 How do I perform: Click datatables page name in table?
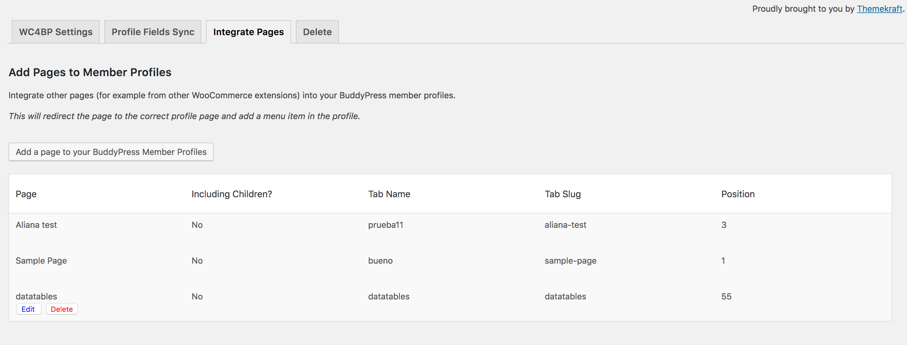coord(36,297)
